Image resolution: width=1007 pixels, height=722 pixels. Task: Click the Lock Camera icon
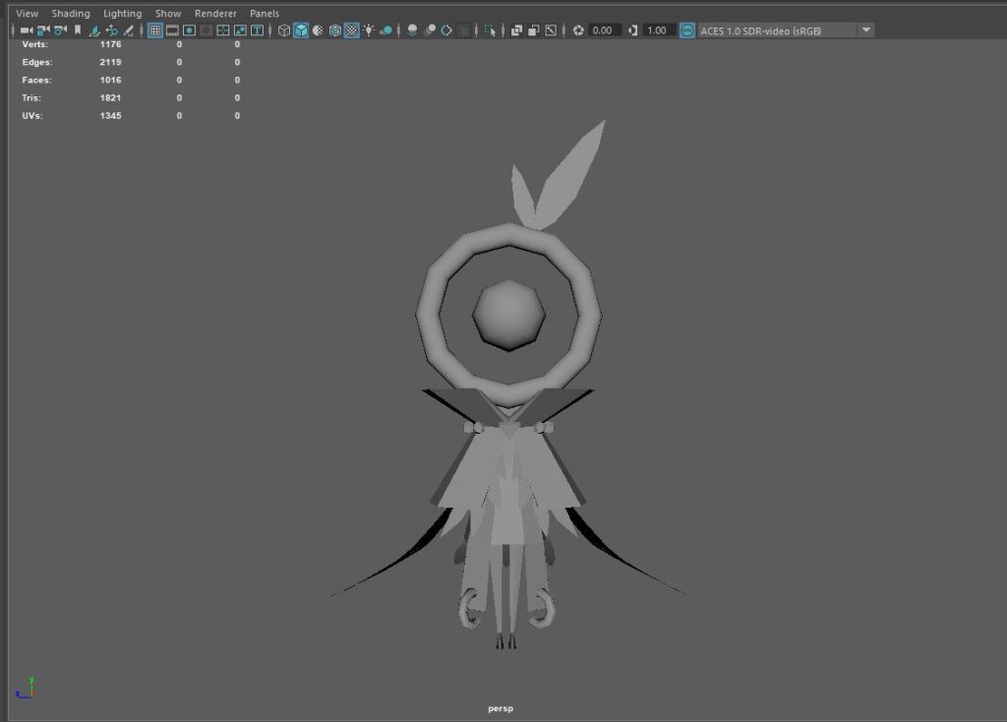pos(43,30)
